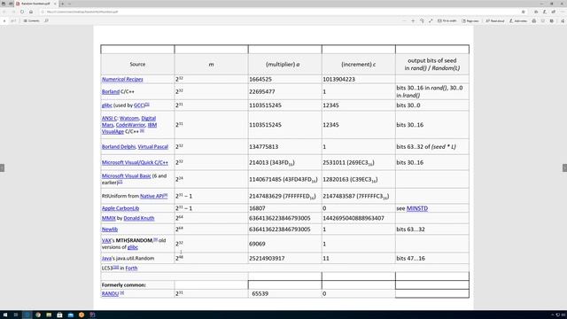Open the Windows Start menu
Viewport: 567px width, 319px height.
[x=4, y=315]
